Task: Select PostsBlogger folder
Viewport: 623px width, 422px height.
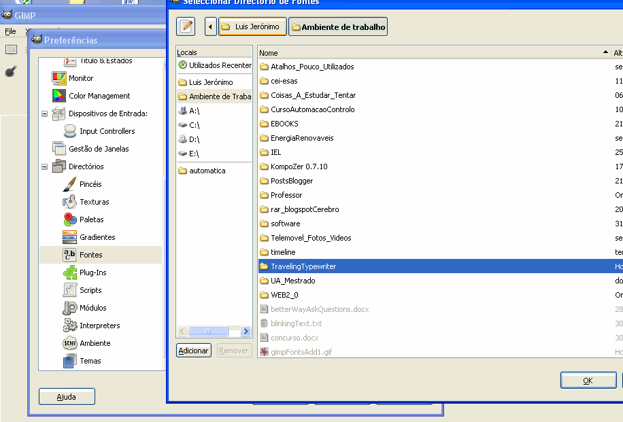Action: (292, 181)
